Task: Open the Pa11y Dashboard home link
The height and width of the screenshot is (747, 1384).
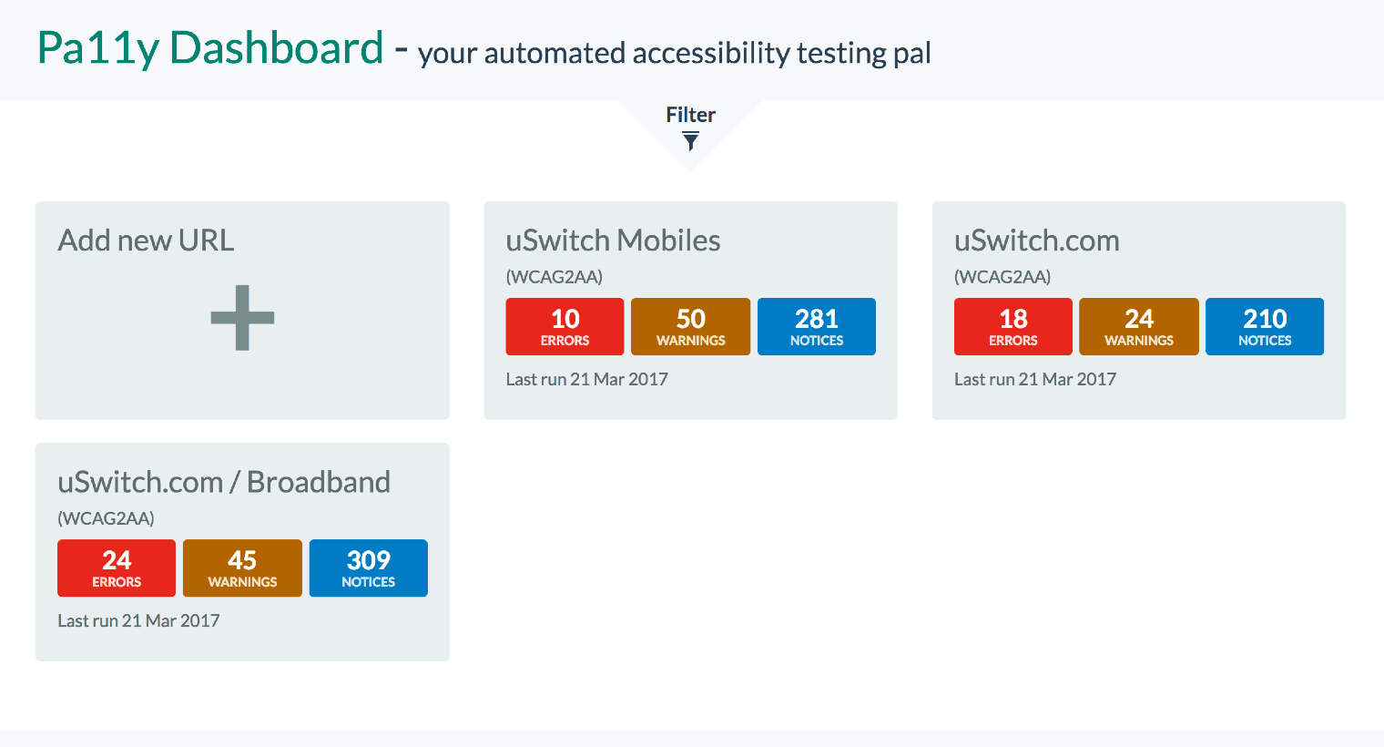Action: pos(210,48)
